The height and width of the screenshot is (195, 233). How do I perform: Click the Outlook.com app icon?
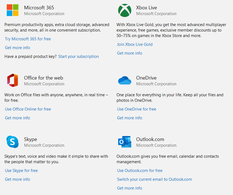click(x=125, y=142)
